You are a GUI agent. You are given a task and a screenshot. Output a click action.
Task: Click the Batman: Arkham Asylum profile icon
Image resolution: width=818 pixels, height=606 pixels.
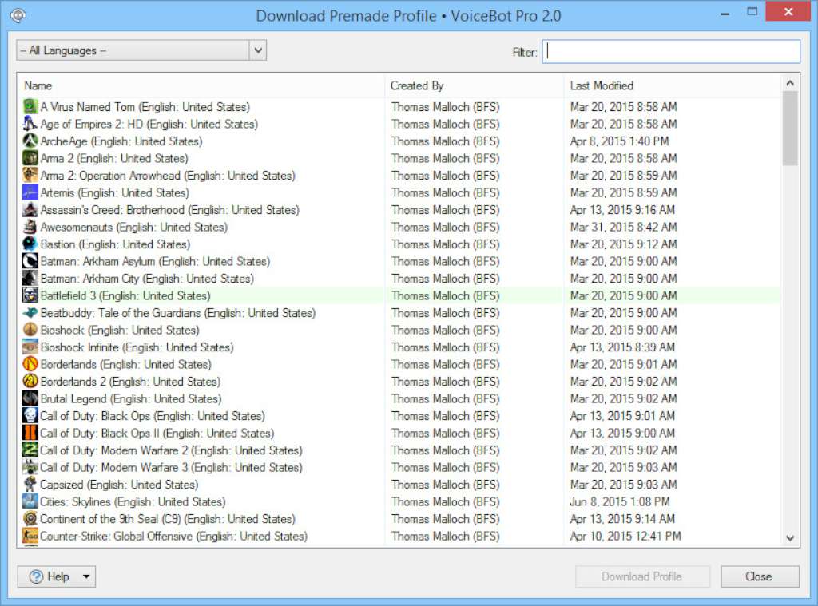[x=29, y=261]
